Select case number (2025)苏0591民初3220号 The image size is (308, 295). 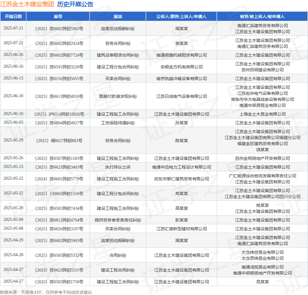click(59, 67)
